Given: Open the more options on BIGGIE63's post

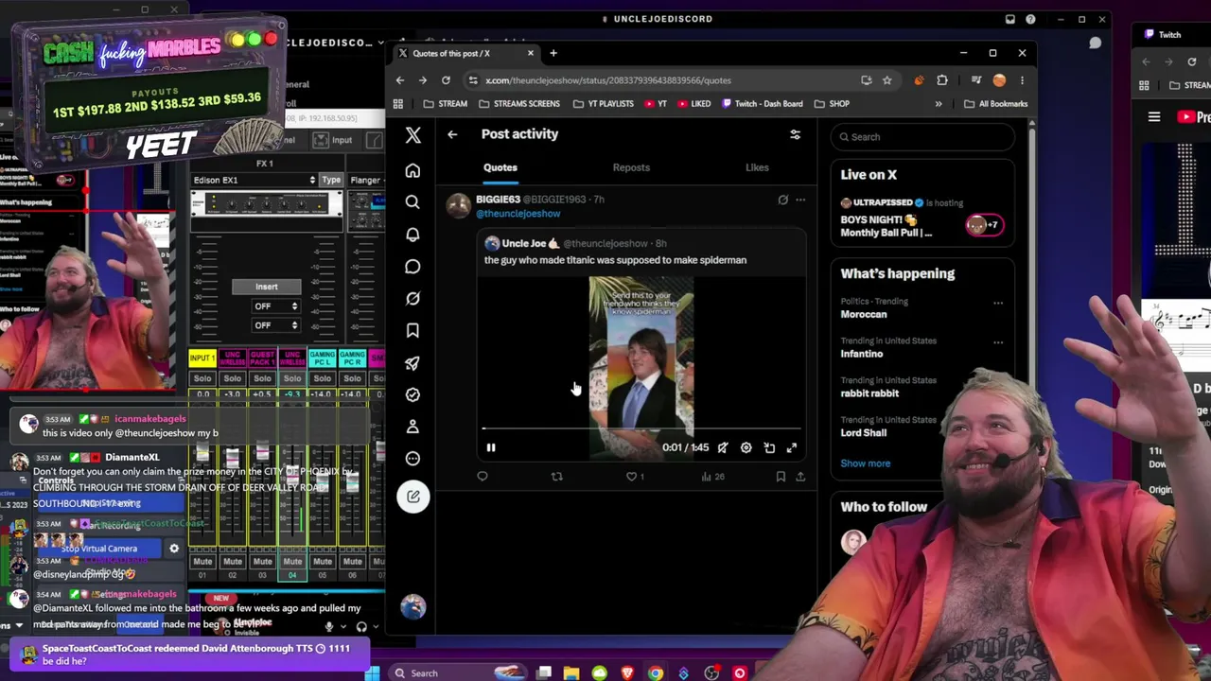Looking at the screenshot, I should (x=800, y=200).
